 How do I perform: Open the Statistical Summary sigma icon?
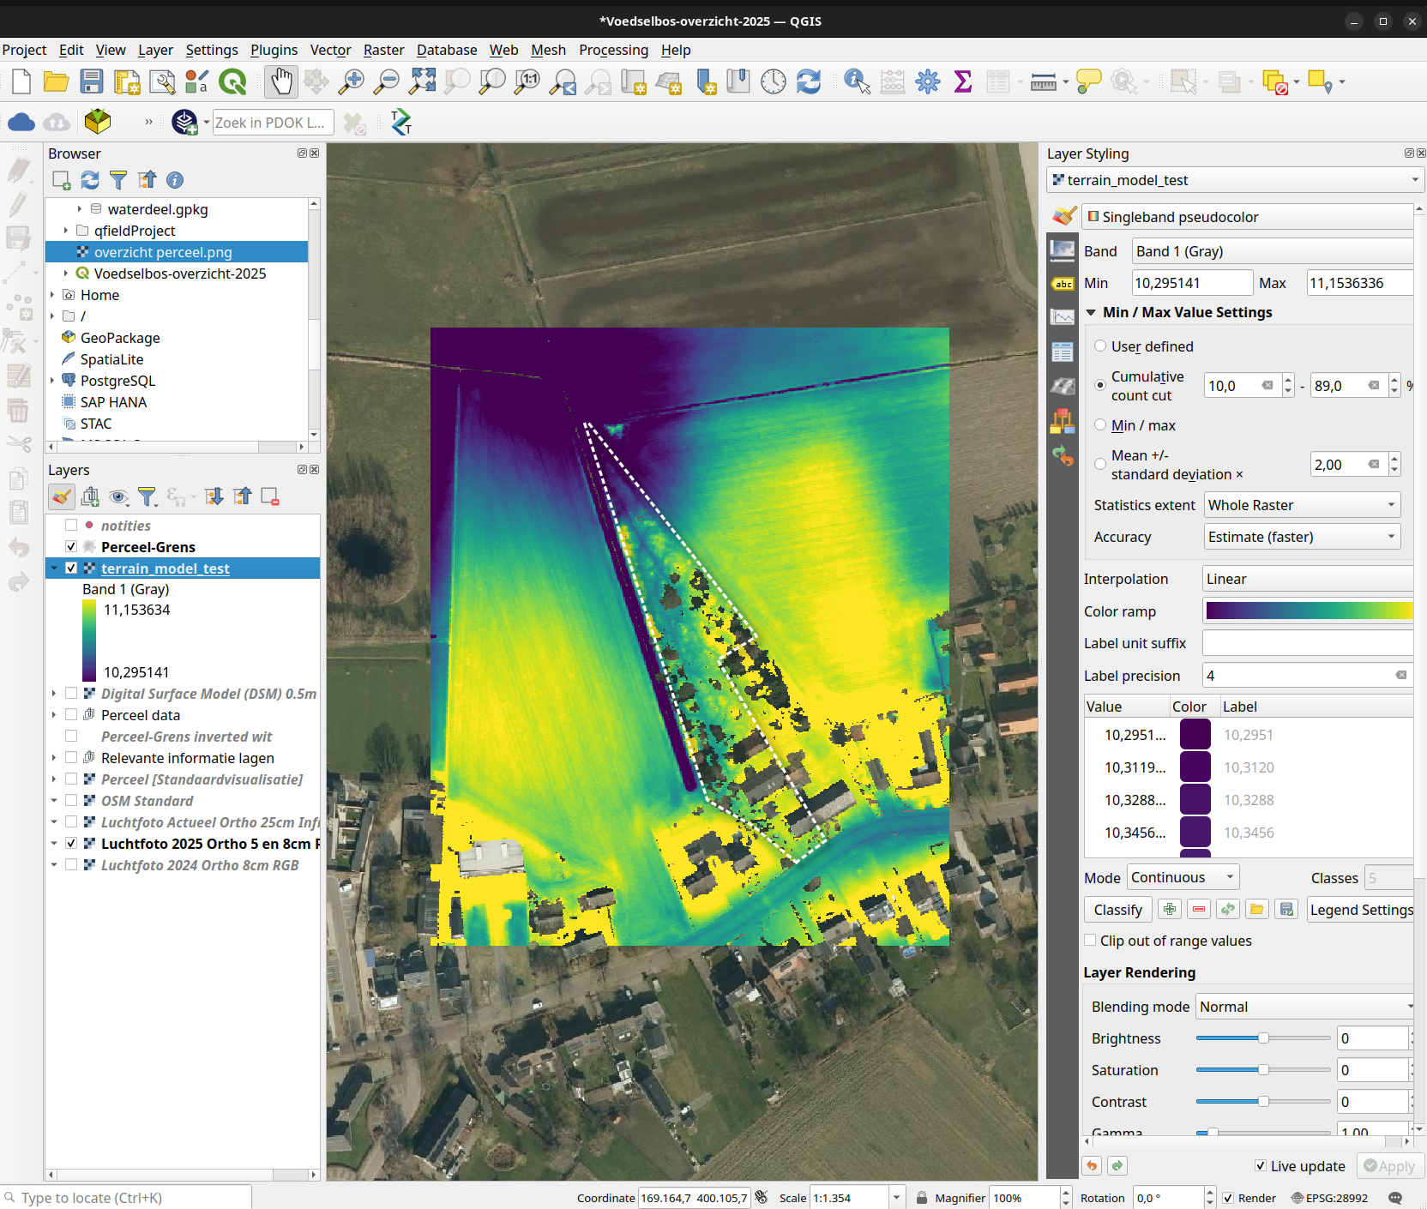[x=963, y=82]
